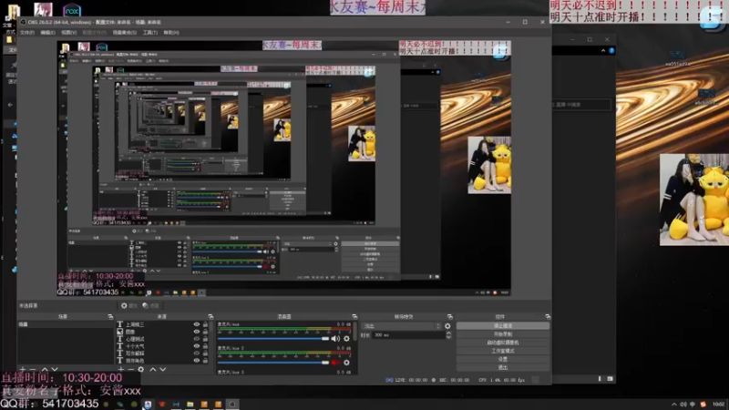The image size is (729, 410).
Task: Click the volume slider of the first mixer track
Action: [x=273, y=338]
